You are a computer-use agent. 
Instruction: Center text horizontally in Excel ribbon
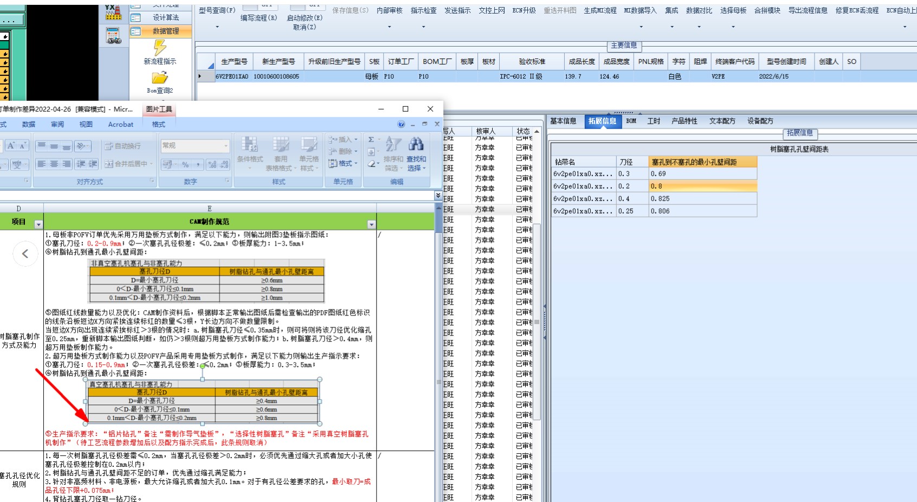coord(54,164)
